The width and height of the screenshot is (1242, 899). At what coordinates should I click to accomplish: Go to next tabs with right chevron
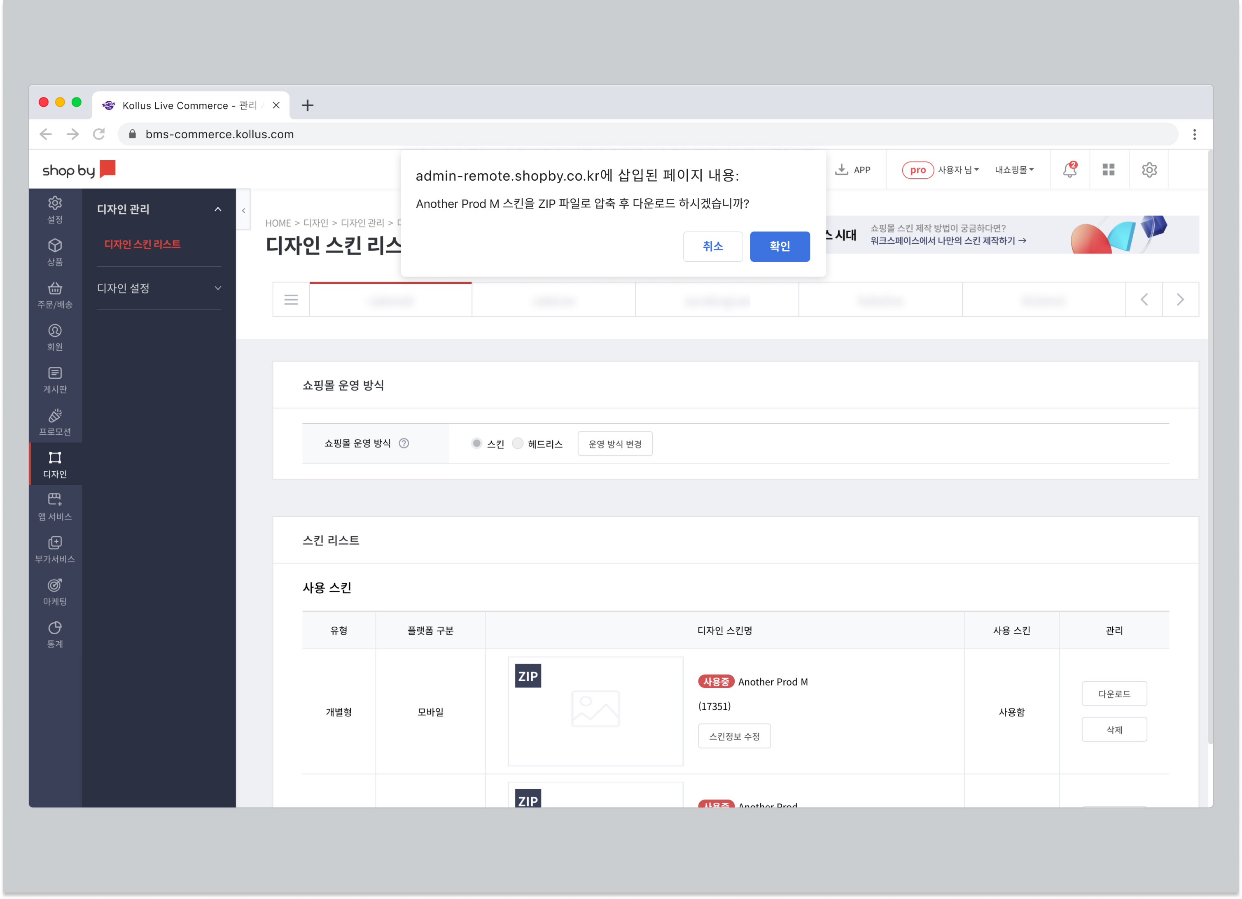[1180, 300]
